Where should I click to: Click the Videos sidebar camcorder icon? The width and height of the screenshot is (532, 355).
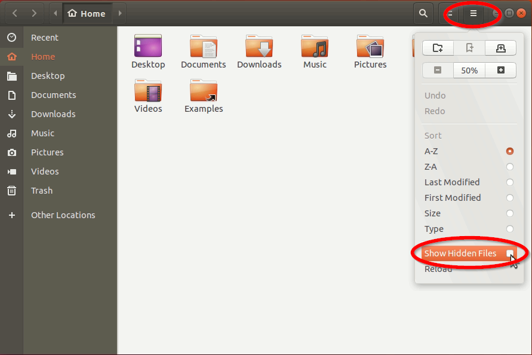pyautogui.click(x=11, y=172)
